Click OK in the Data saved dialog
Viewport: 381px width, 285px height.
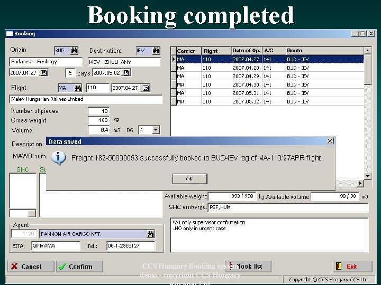pyautogui.click(x=190, y=179)
